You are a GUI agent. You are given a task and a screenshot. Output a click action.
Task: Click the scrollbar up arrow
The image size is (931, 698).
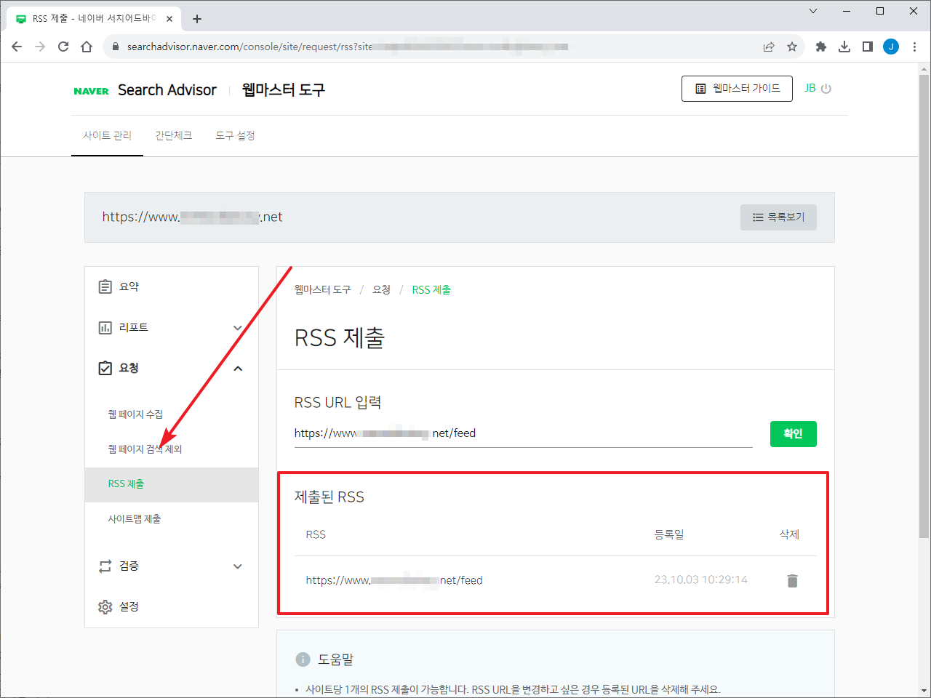924,68
